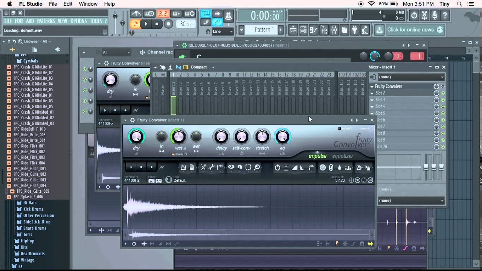This screenshot has width=482, height=271.
Task: Toggle the link arrow button in toolbar
Action: click(217, 14)
